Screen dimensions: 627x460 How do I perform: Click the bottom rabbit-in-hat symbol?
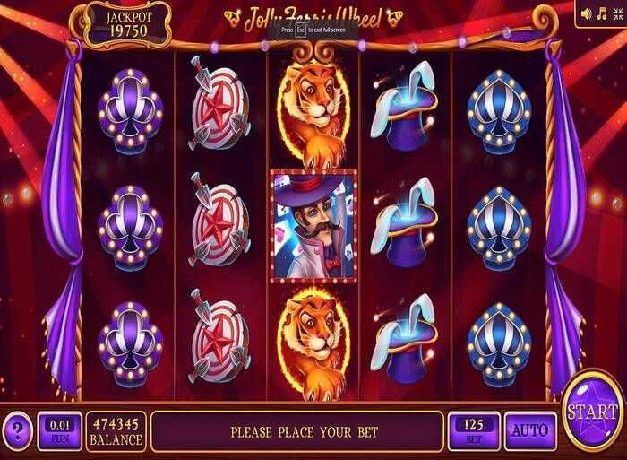tap(404, 341)
